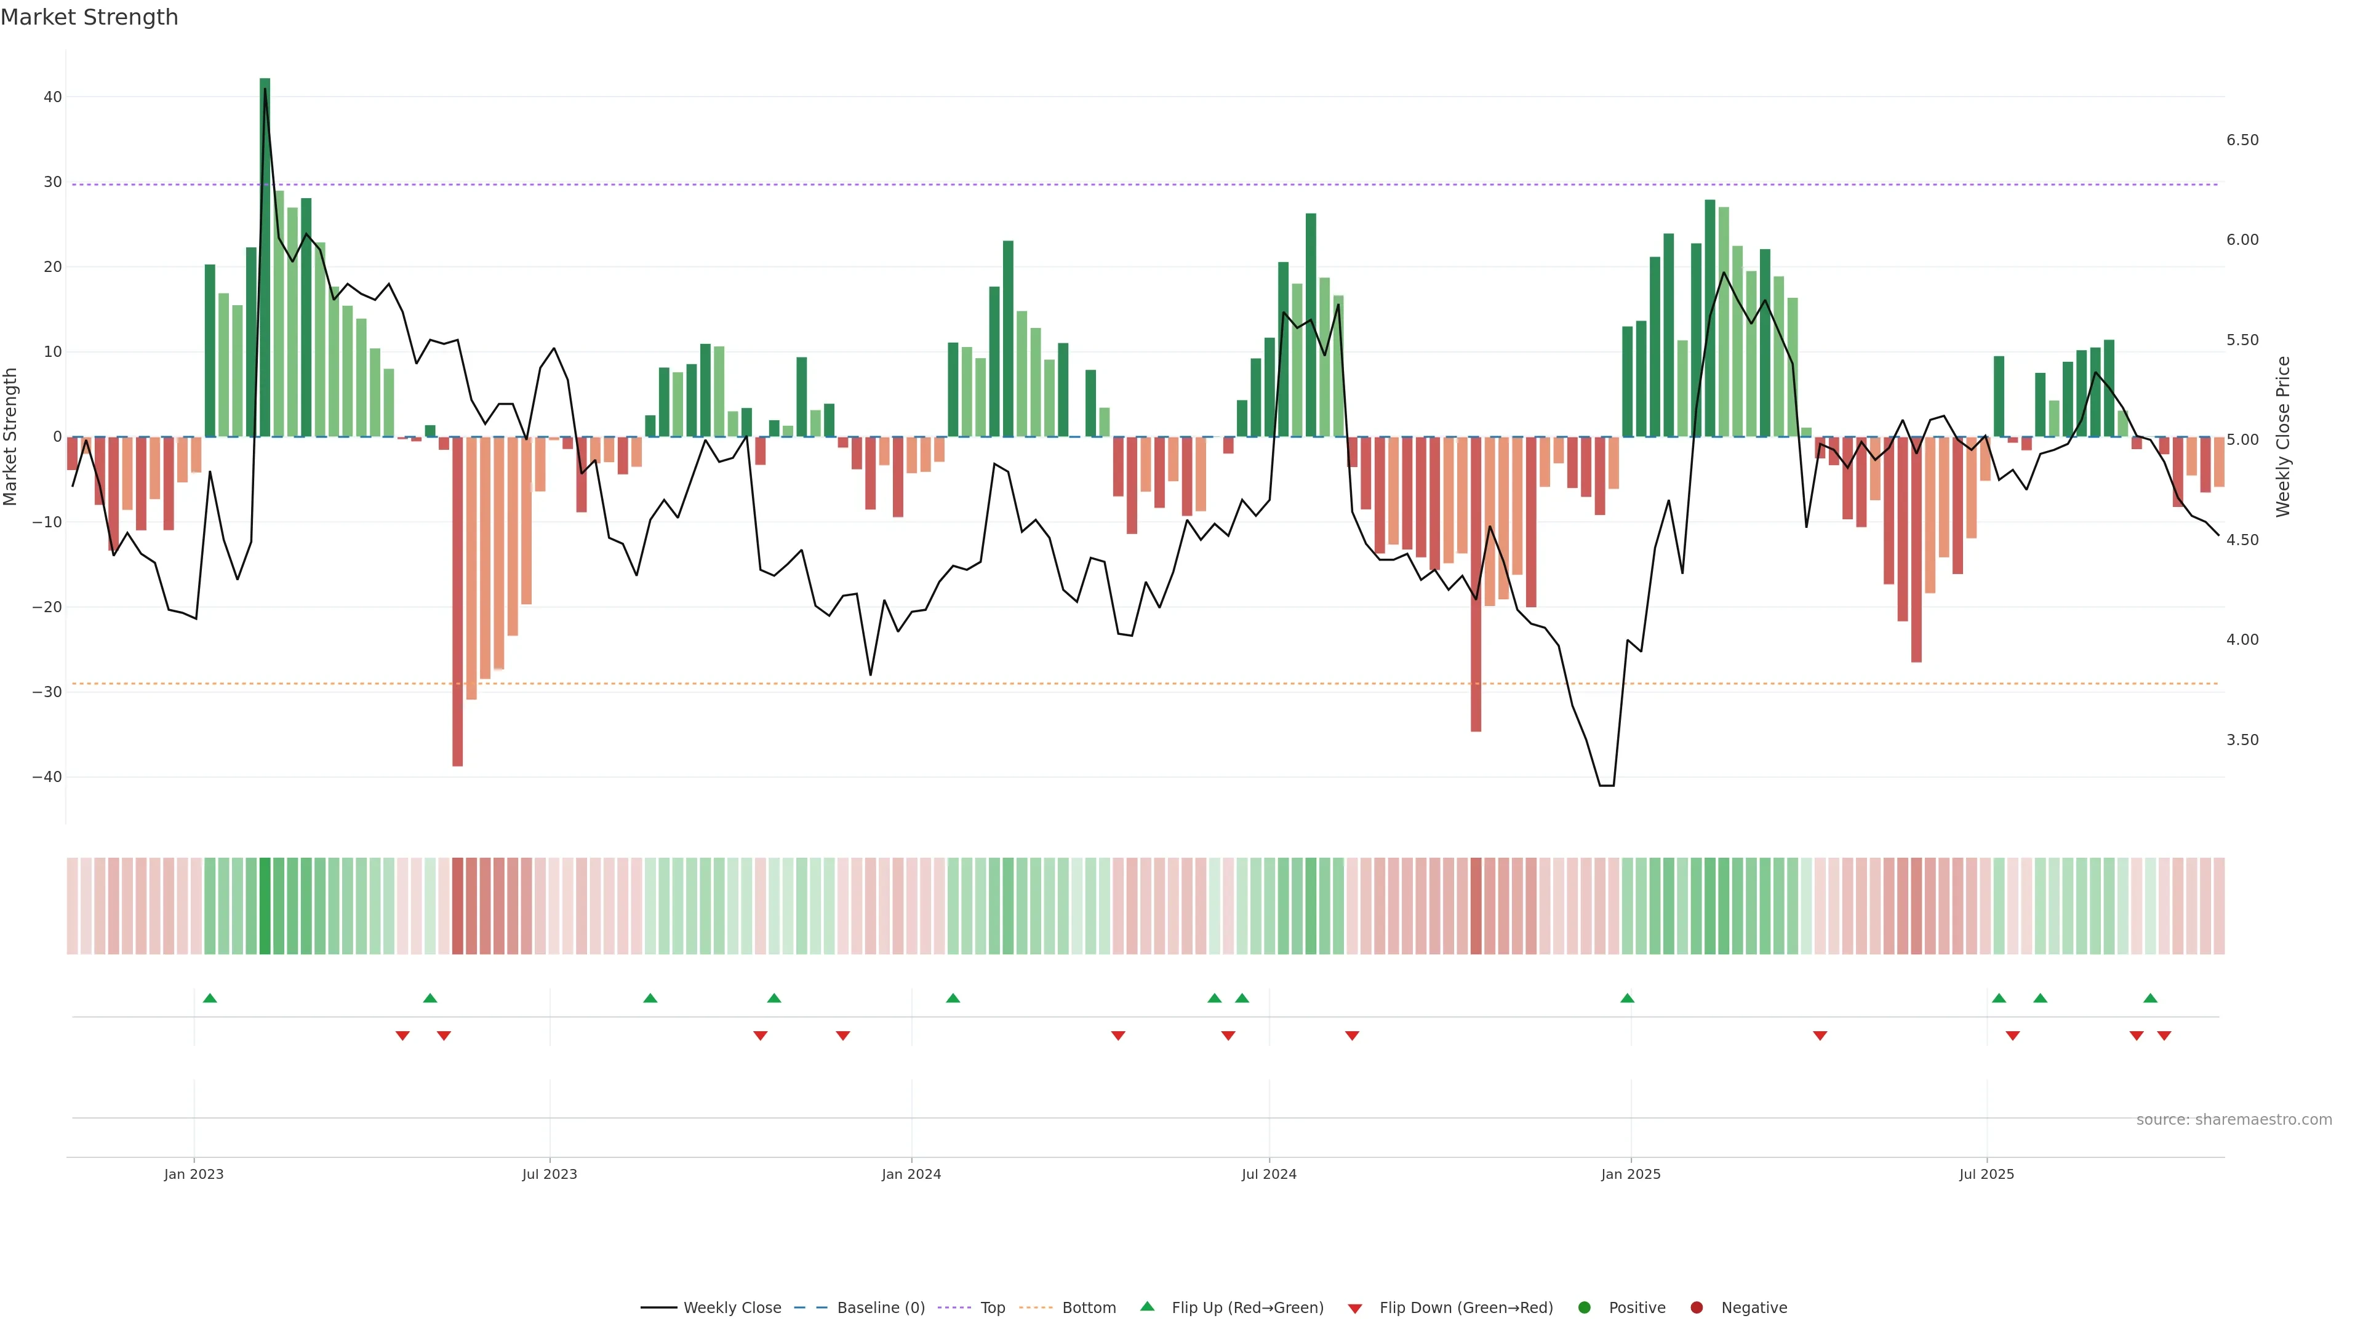Image resolution: width=2363 pixels, height=1329 pixels.
Task: Click the source: sharemaestro.com text
Action: pos(2234,1119)
